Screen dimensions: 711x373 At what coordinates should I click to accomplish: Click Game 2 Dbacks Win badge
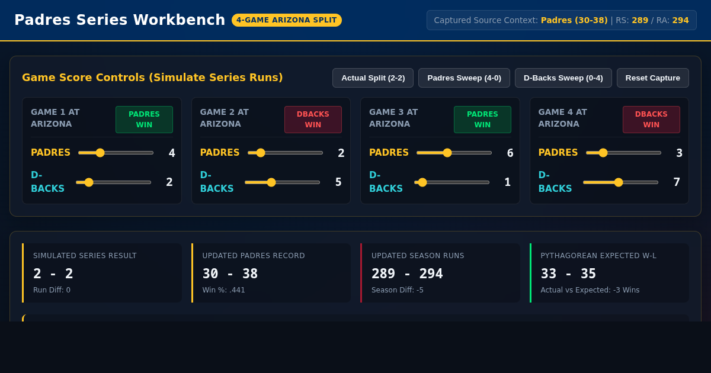coord(313,120)
